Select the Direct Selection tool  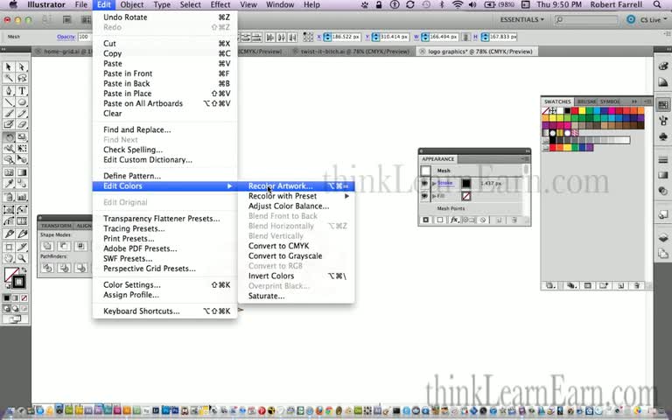click(22, 67)
